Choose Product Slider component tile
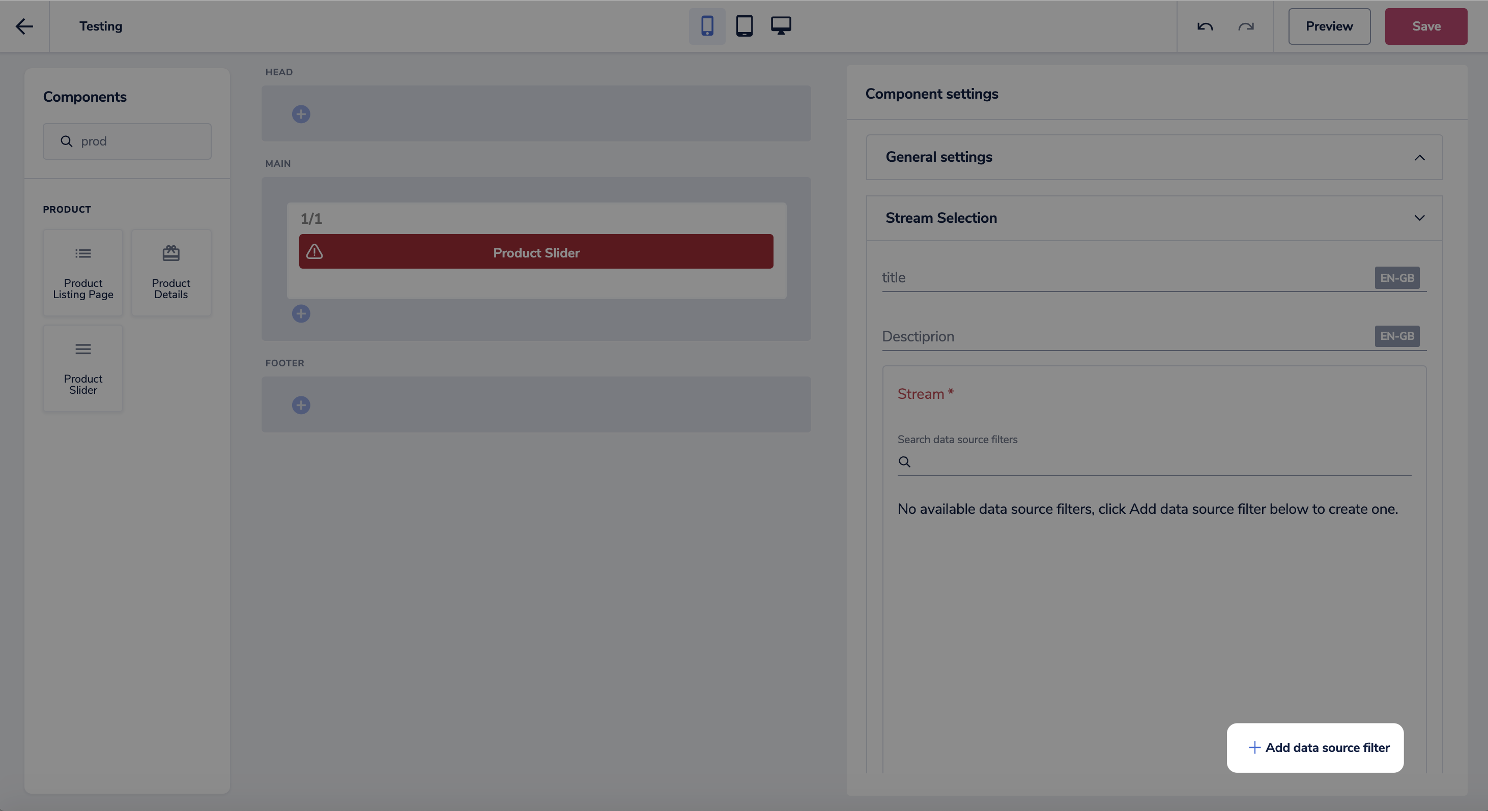Screen dimensions: 1488x811 coord(83,368)
